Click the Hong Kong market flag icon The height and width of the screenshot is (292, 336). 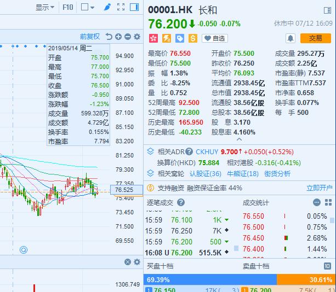pyautogui.click(x=153, y=38)
